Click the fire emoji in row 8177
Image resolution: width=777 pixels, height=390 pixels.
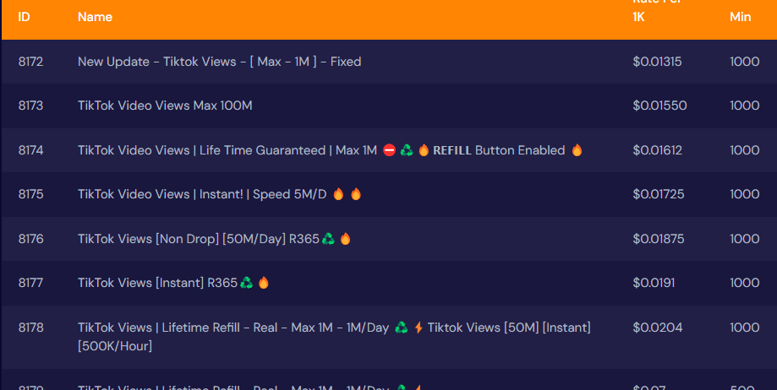tap(264, 283)
